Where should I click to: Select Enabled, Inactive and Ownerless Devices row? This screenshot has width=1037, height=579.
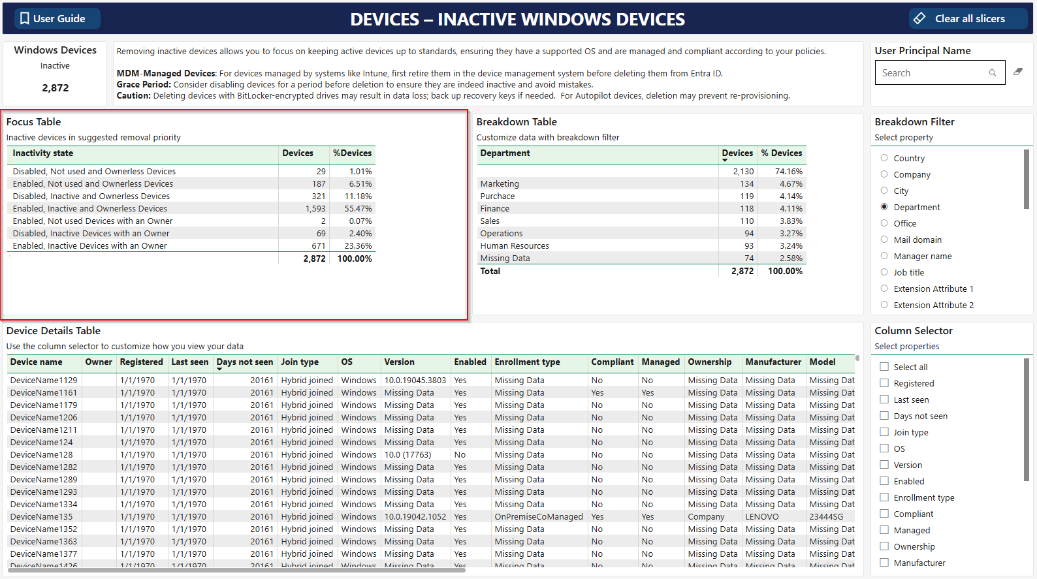(90, 209)
